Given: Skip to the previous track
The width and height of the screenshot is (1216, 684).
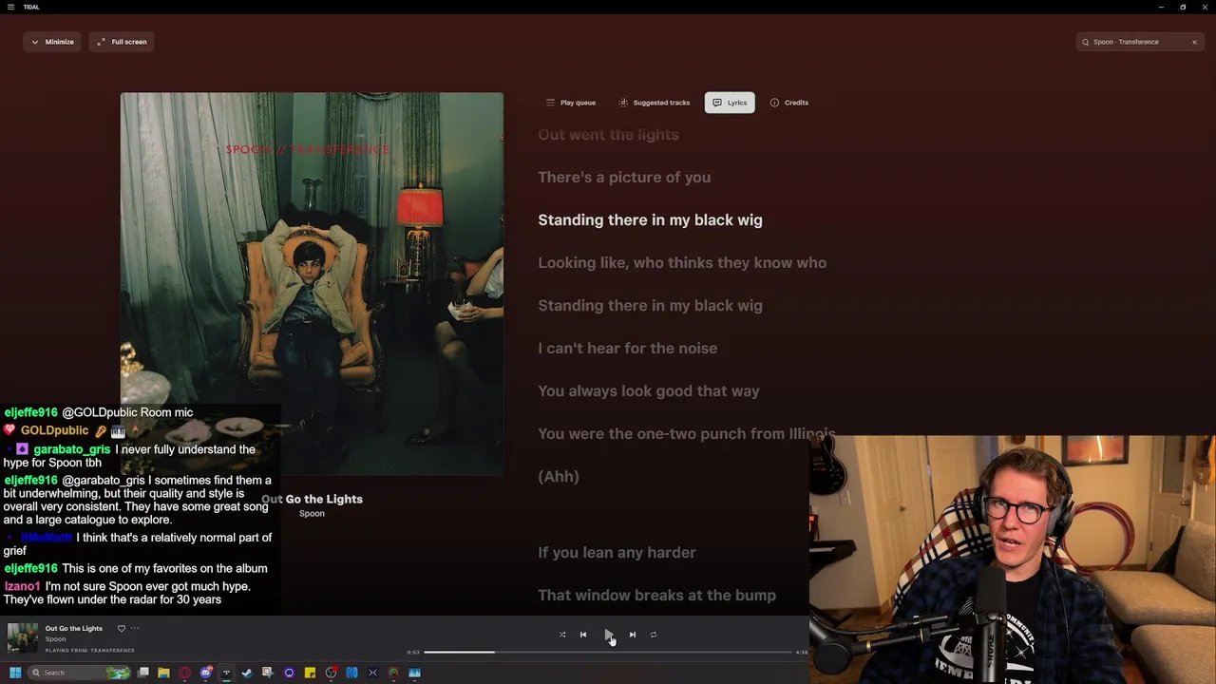Looking at the screenshot, I should pyautogui.click(x=583, y=635).
